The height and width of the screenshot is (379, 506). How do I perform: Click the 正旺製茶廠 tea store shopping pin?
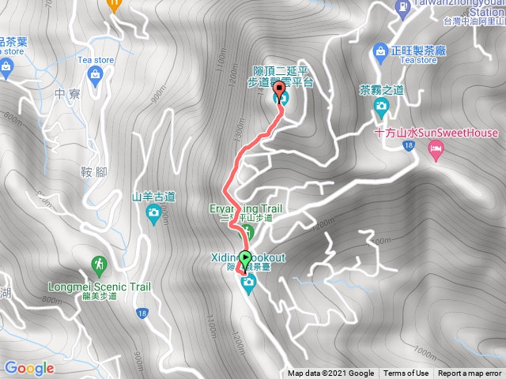click(380, 54)
